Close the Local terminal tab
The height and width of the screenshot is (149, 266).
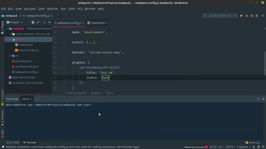pos(31,99)
